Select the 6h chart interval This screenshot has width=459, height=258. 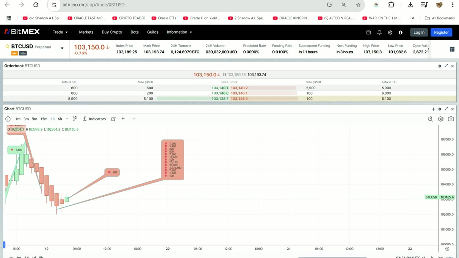[x=60, y=119]
